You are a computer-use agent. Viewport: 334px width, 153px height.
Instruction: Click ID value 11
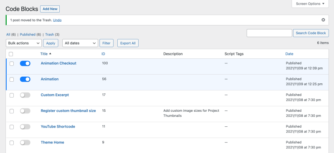[x=104, y=126]
